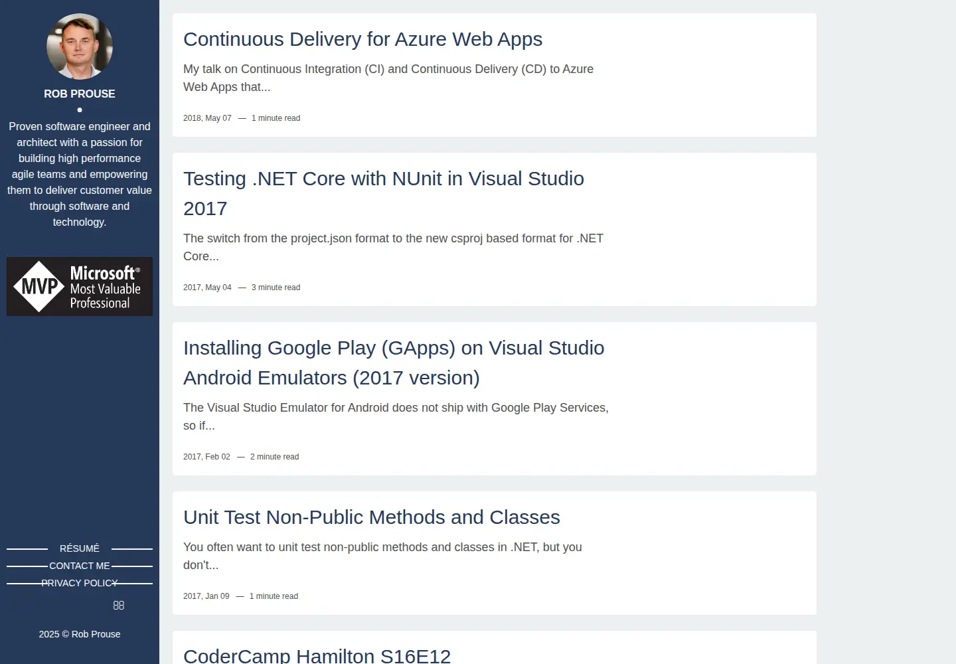Click the "Proven software engineer and architect" bio text
This screenshot has height=664, width=956.
coord(80,174)
